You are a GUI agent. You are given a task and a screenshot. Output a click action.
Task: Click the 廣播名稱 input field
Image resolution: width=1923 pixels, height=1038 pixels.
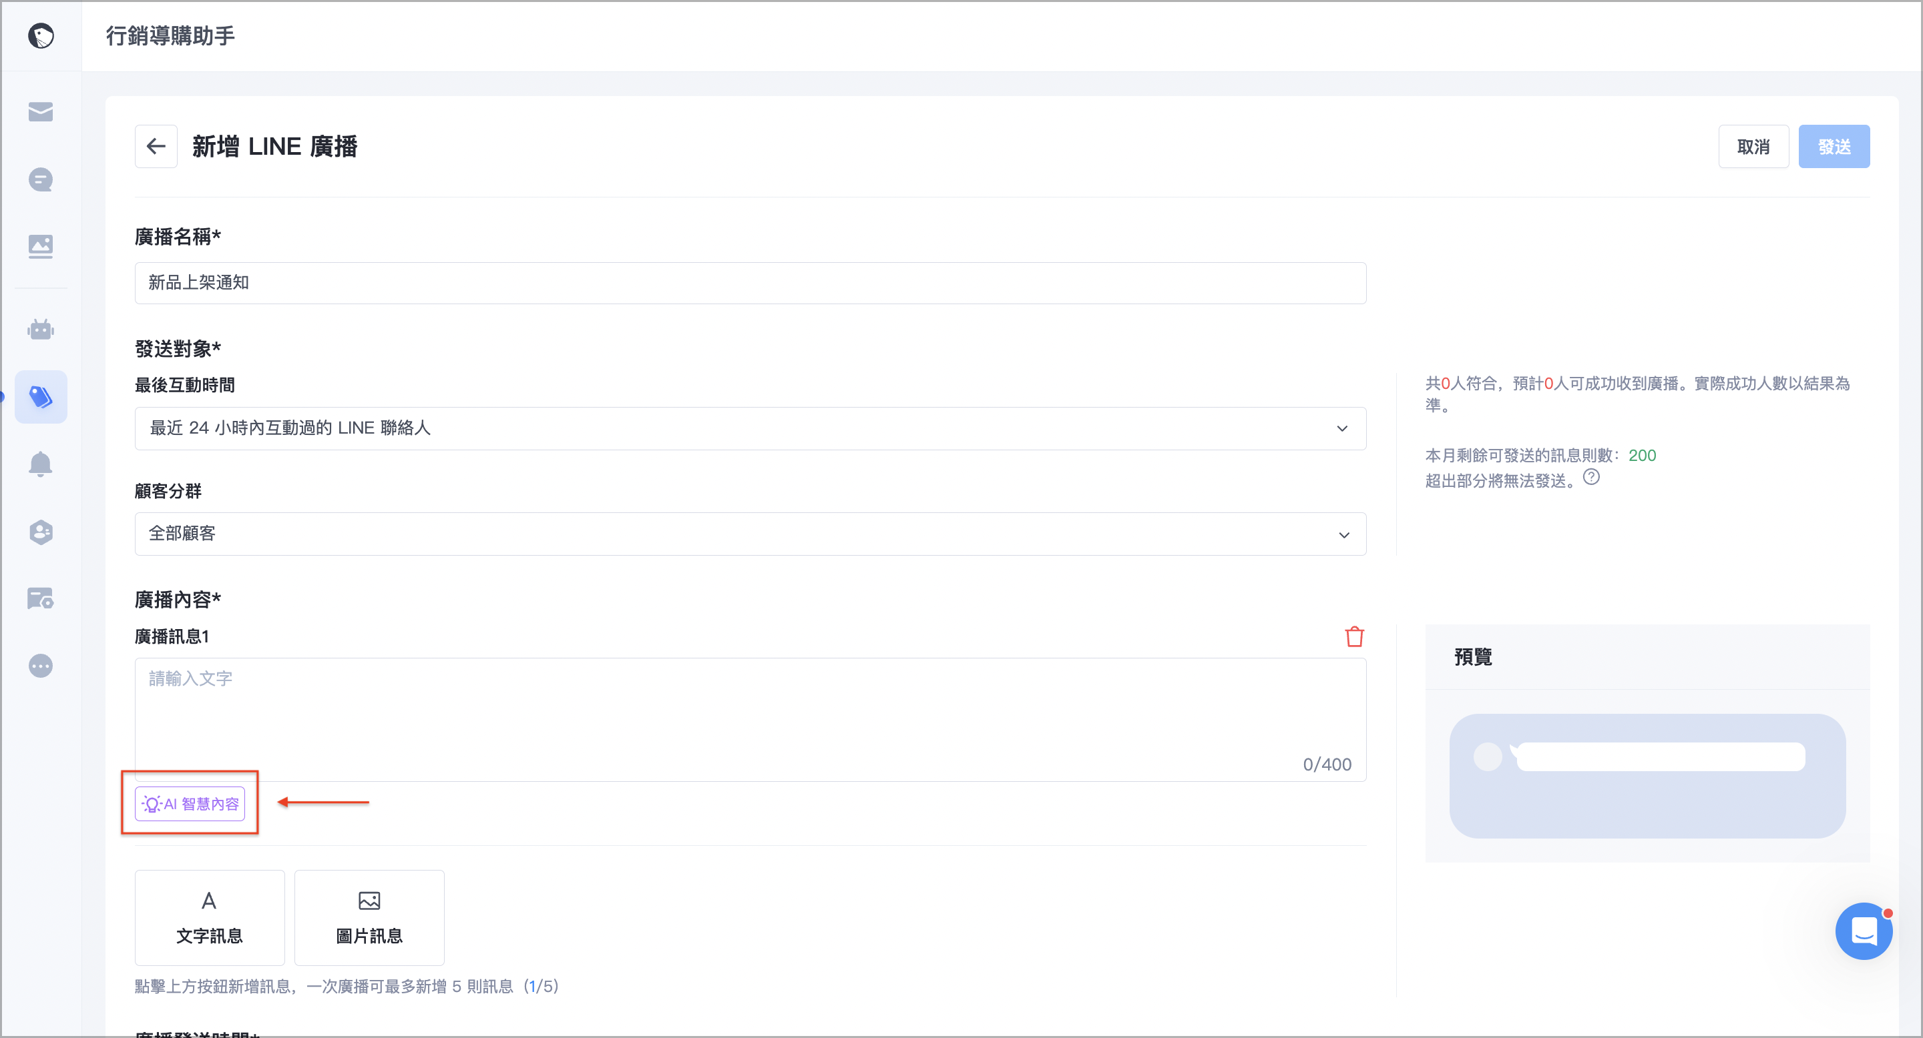tap(751, 283)
